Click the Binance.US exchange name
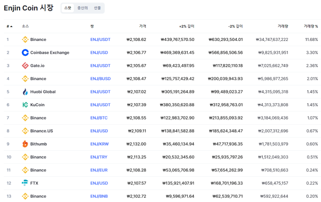 coord(42,131)
